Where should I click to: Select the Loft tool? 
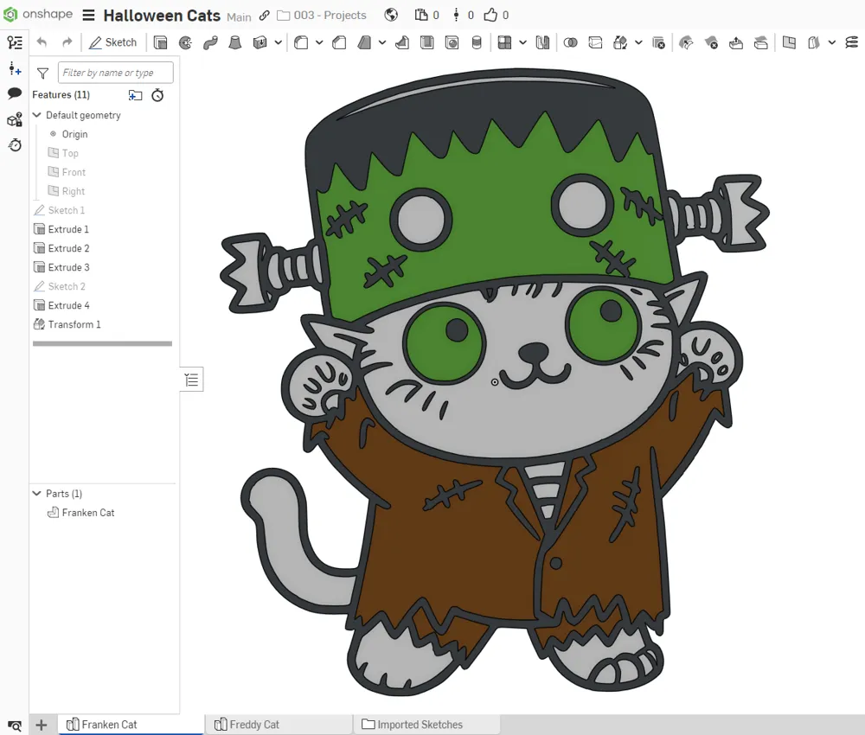tap(234, 42)
